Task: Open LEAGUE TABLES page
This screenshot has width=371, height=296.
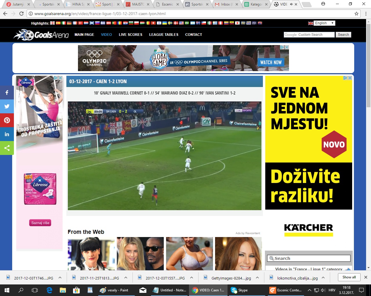Action: click(x=164, y=35)
